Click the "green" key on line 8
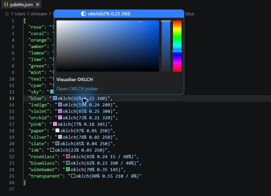Screen dimensions: 271x196 click(37, 66)
